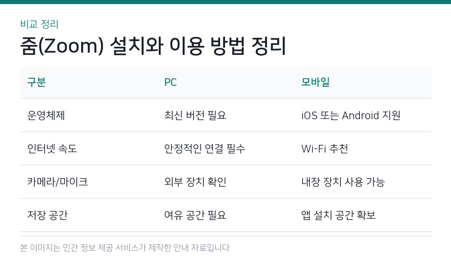This screenshot has width=451, height=260.
Task: Select the '모바일' column header
Action: [315, 82]
